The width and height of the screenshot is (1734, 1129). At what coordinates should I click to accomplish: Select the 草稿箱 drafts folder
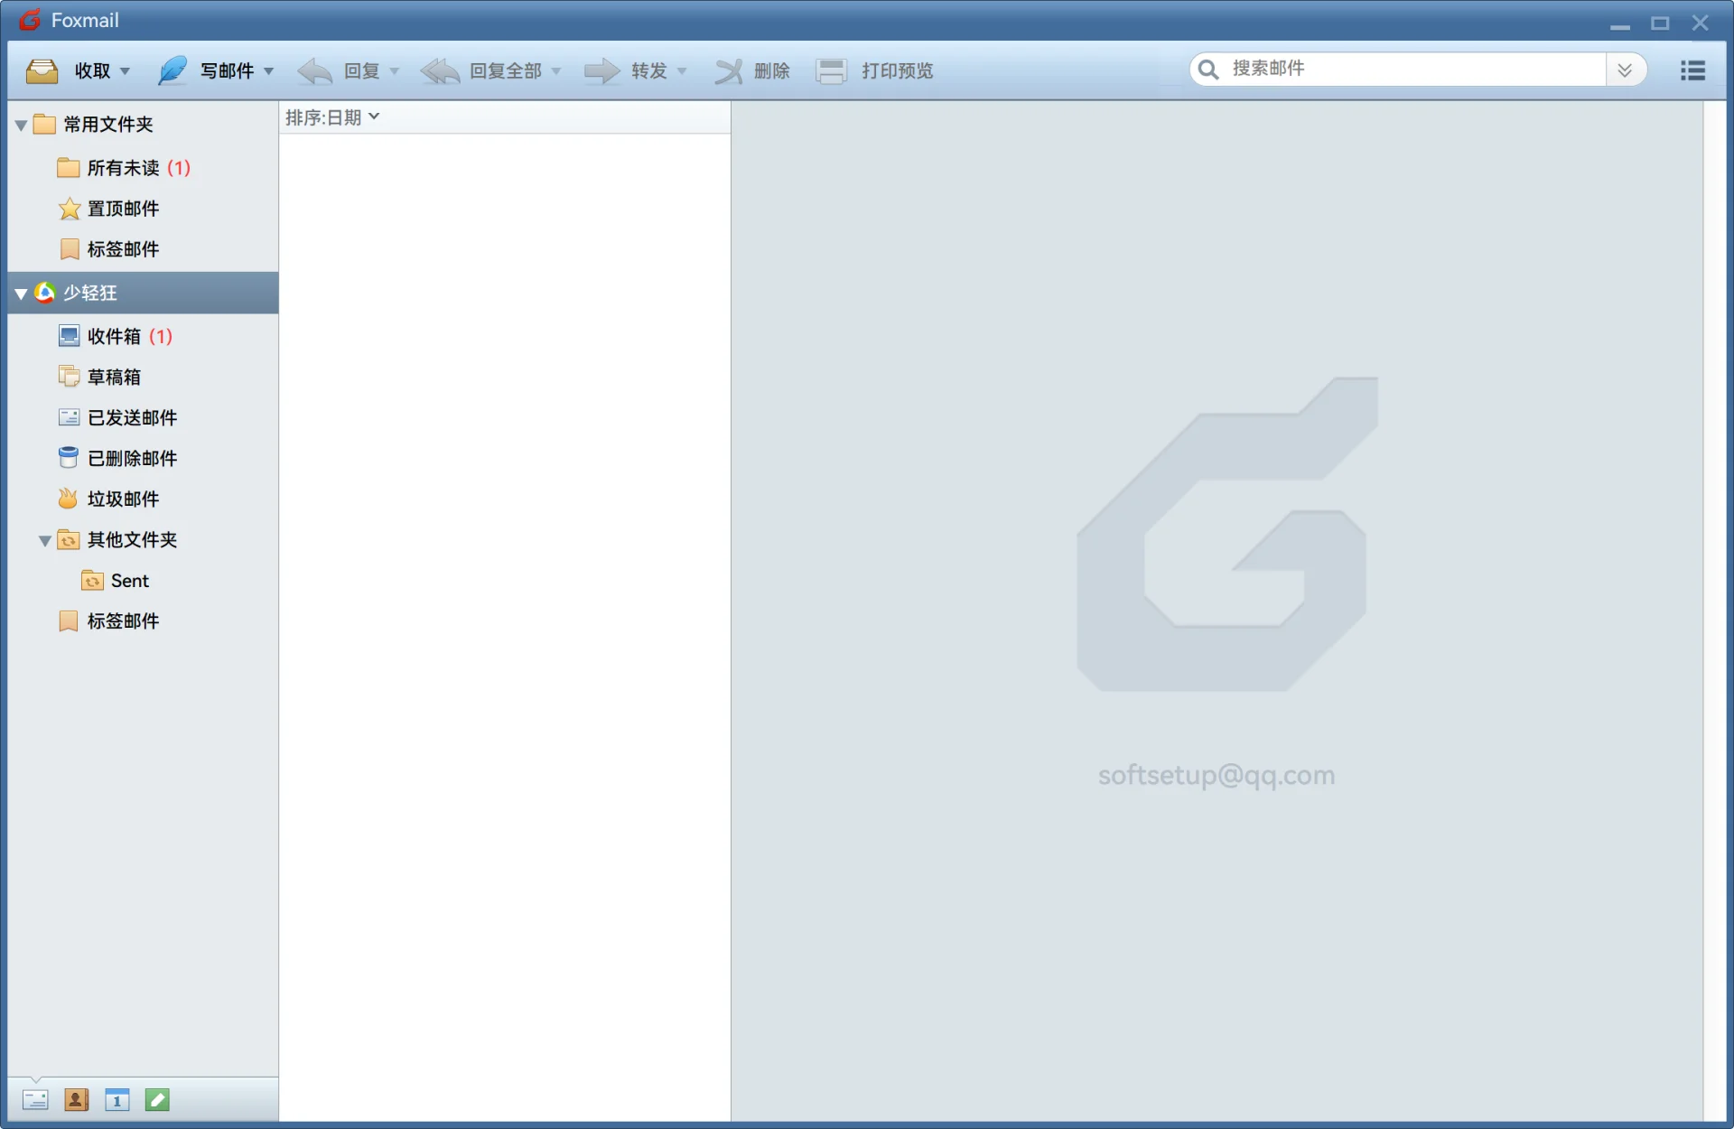pyautogui.click(x=114, y=377)
